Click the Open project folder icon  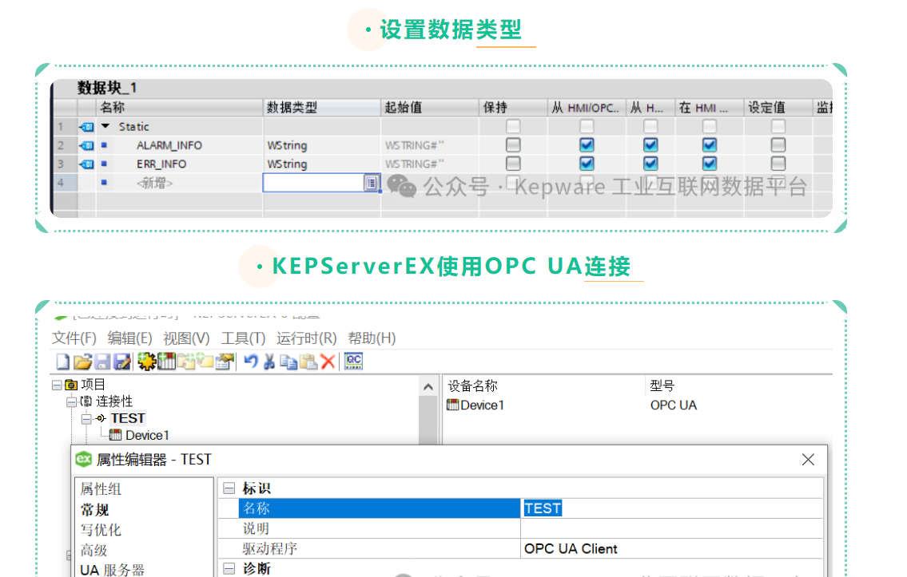[x=83, y=362]
